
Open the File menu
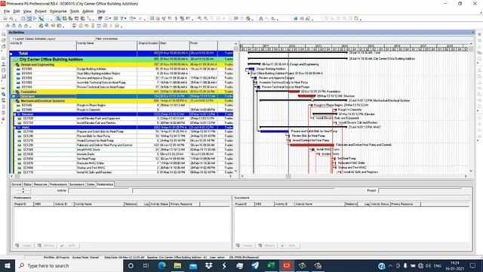coord(7,11)
